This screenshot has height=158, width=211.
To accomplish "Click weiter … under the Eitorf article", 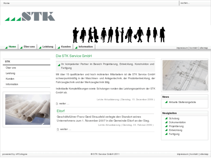I will click(66, 129).
